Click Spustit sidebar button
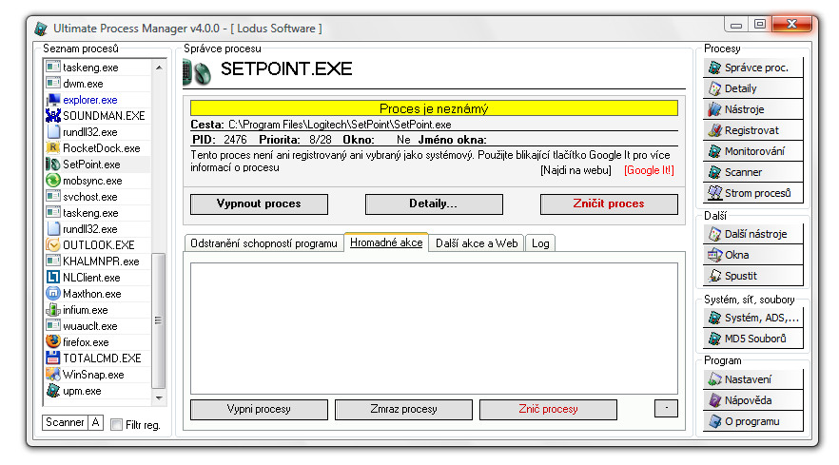 pos(752,276)
